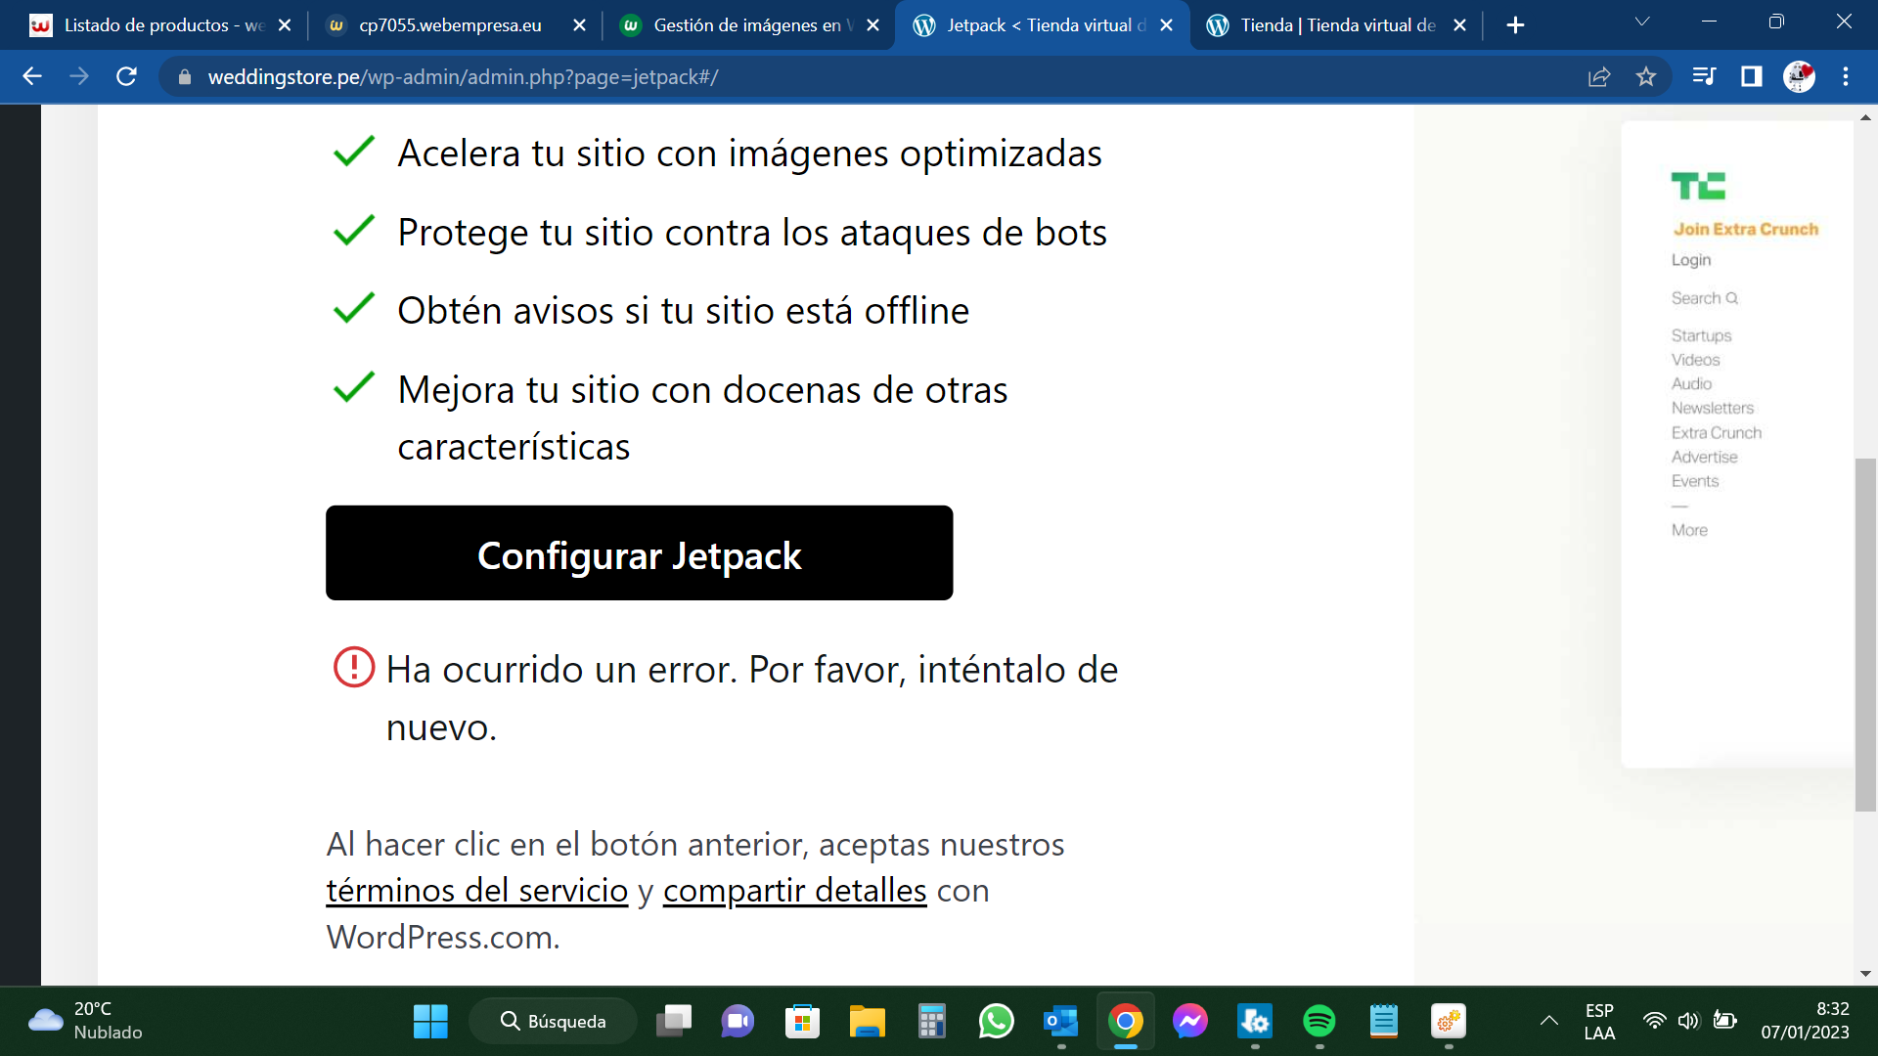Open Chrome profile avatar
Viewport: 1878px width, 1056px height.
(1799, 76)
